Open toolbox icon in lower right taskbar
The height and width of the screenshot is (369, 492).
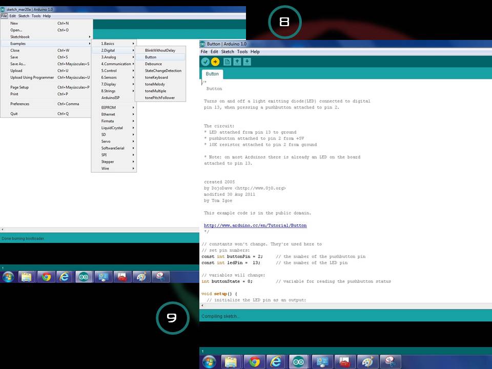coord(345,362)
